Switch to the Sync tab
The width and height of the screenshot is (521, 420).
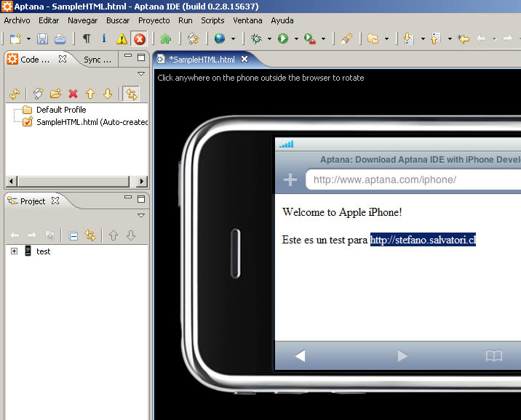coord(97,60)
